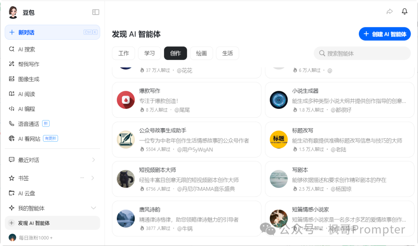Click author @都很好 text
The image size is (418, 246).
[341, 110]
